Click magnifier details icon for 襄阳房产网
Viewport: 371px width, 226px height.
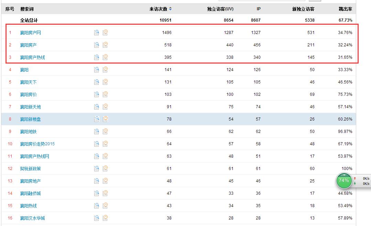point(97,32)
